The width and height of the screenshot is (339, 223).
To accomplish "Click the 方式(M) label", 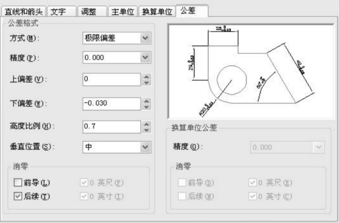I will 24,38.
